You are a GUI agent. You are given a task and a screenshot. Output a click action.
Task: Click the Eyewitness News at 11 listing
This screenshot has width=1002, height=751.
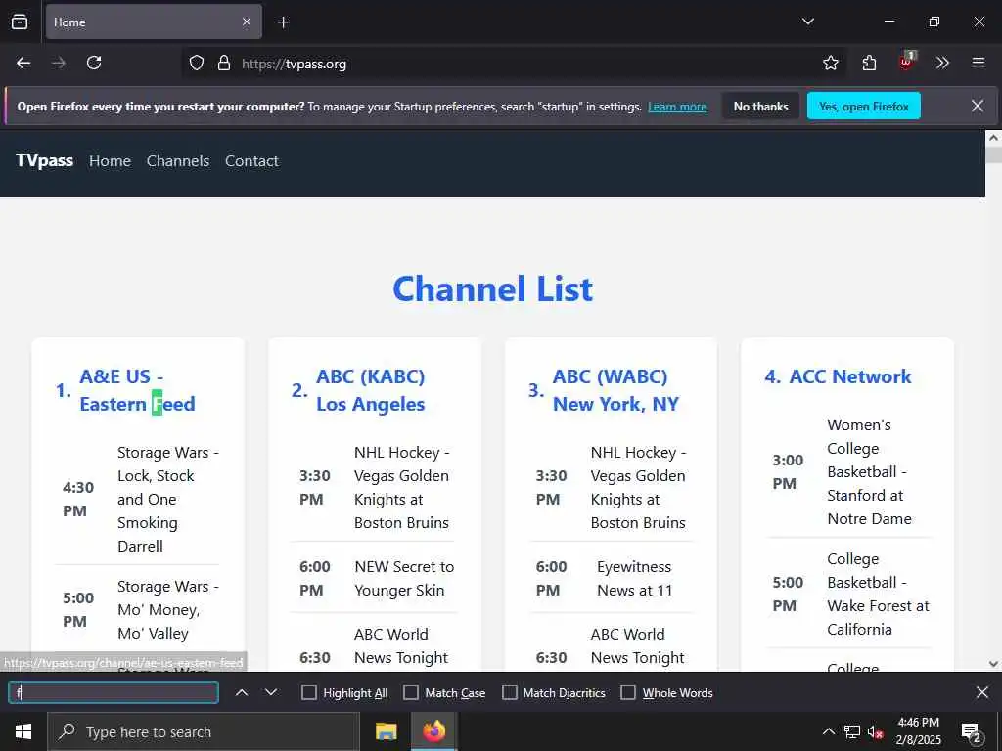[634, 578]
